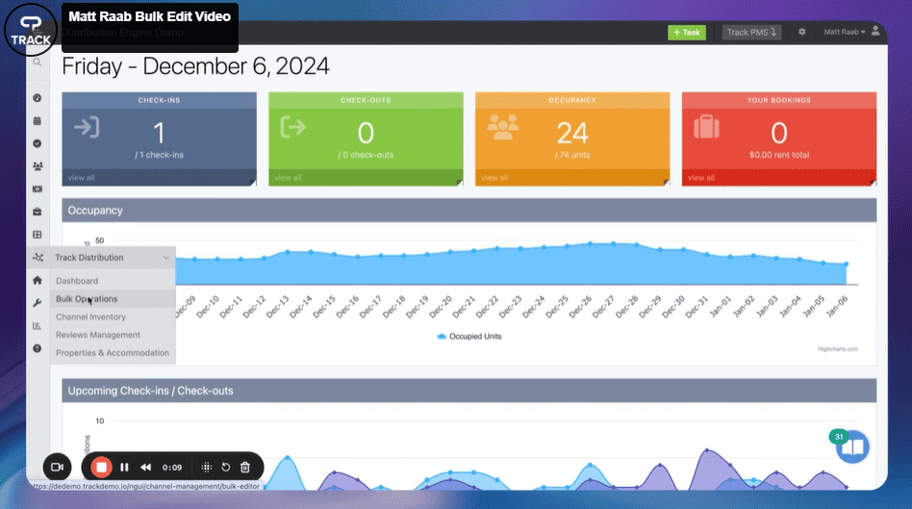Click view all under Check-ins card
The height and width of the screenshot is (509, 912).
(81, 178)
